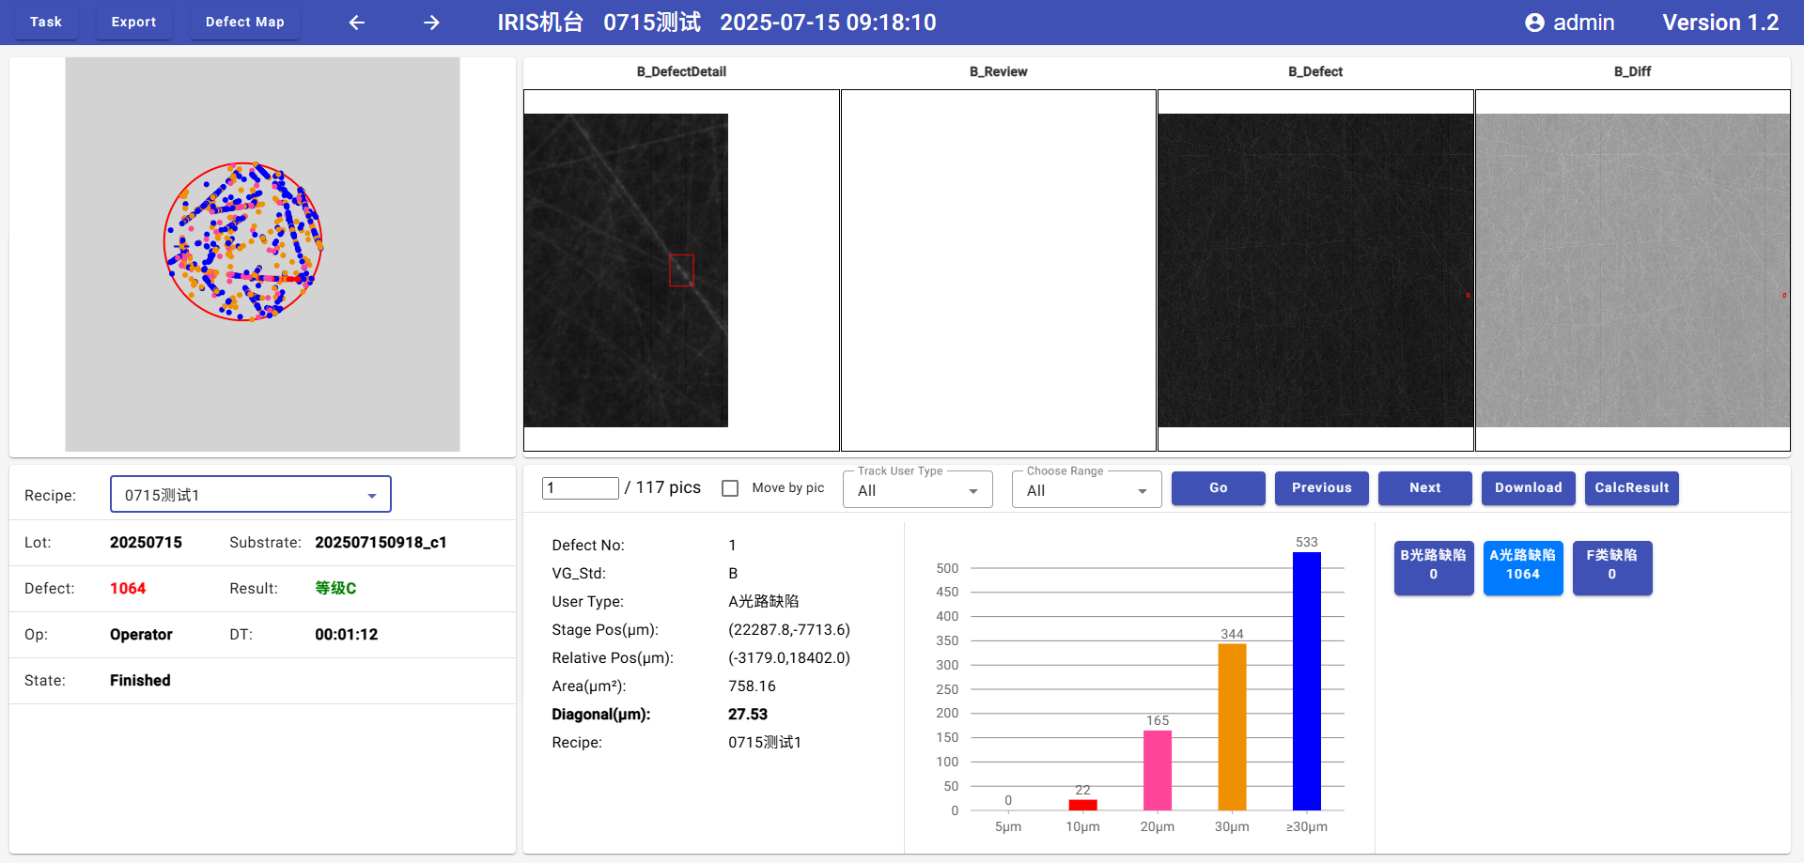Click the Version 1.2 label
Image resolution: width=1804 pixels, height=863 pixels.
1720,23
